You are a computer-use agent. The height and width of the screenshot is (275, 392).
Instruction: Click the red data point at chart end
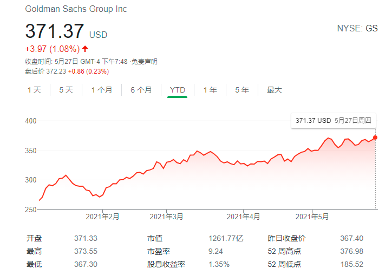coord(375,137)
